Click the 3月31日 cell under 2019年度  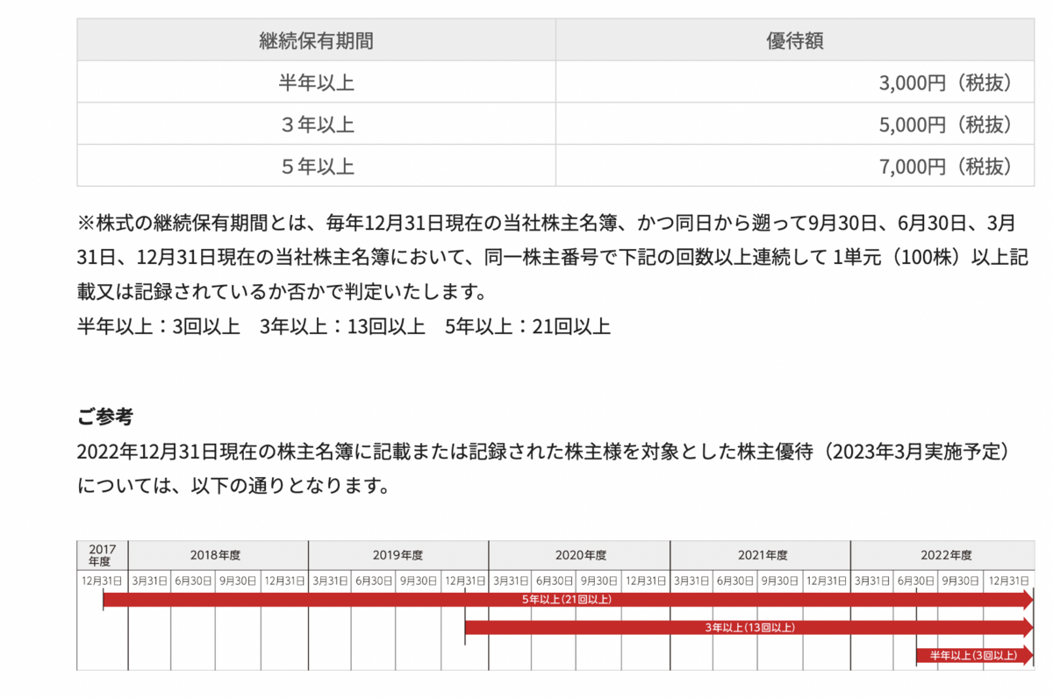point(329,580)
